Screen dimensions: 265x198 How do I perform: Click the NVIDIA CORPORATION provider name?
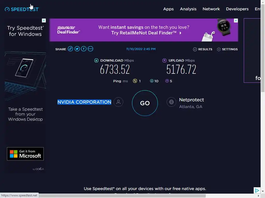coord(84,102)
